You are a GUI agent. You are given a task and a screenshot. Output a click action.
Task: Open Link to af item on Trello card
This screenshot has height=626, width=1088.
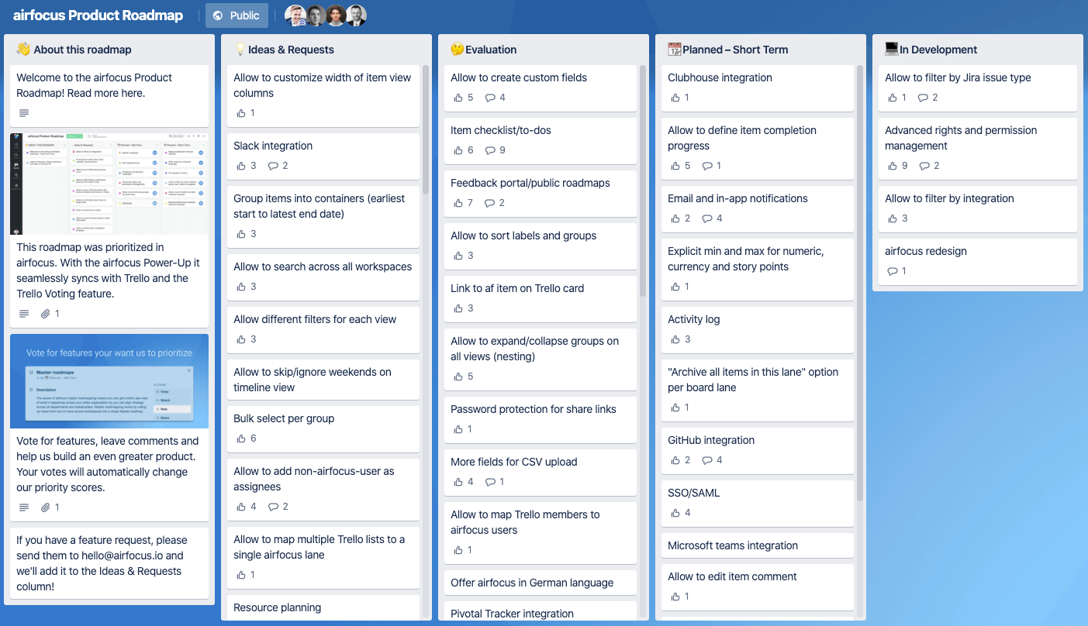[540, 298]
